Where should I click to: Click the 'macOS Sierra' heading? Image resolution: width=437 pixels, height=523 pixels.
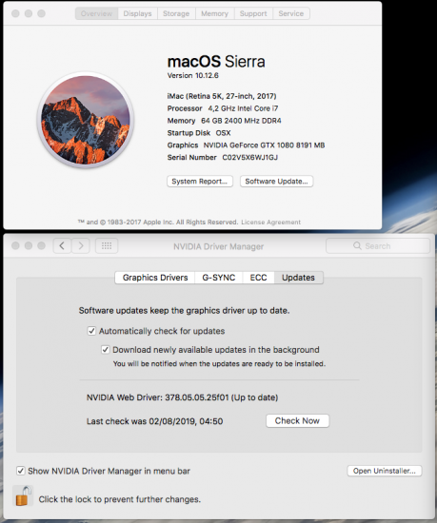[x=216, y=62]
